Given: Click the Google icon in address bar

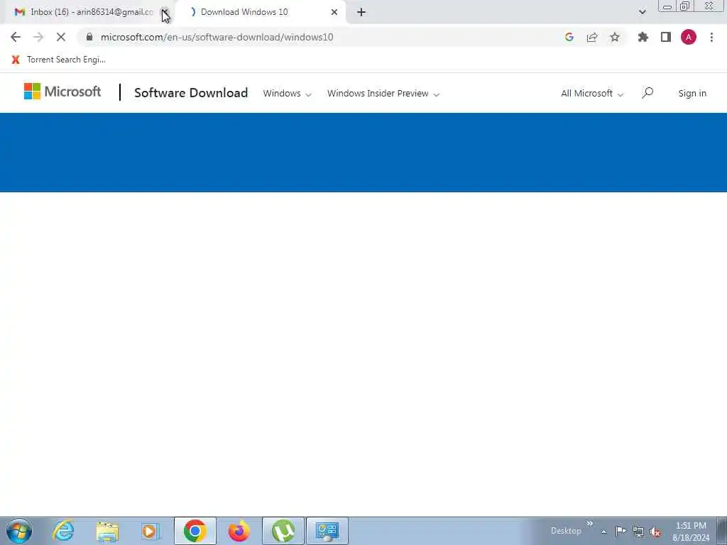Looking at the screenshot, I should point(569,37).
